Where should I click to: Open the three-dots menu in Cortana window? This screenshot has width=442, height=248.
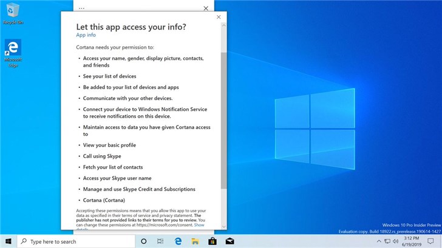[81, 8]
